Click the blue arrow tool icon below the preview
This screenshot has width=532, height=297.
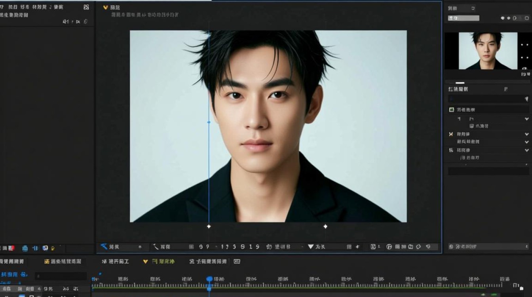point(104,246)
